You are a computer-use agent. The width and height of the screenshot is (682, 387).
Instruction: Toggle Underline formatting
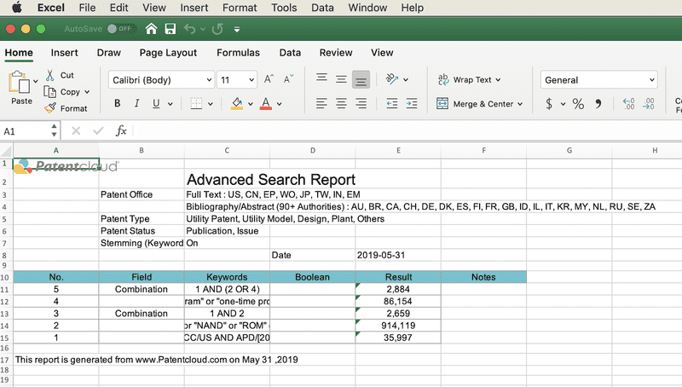pos(156,103)
